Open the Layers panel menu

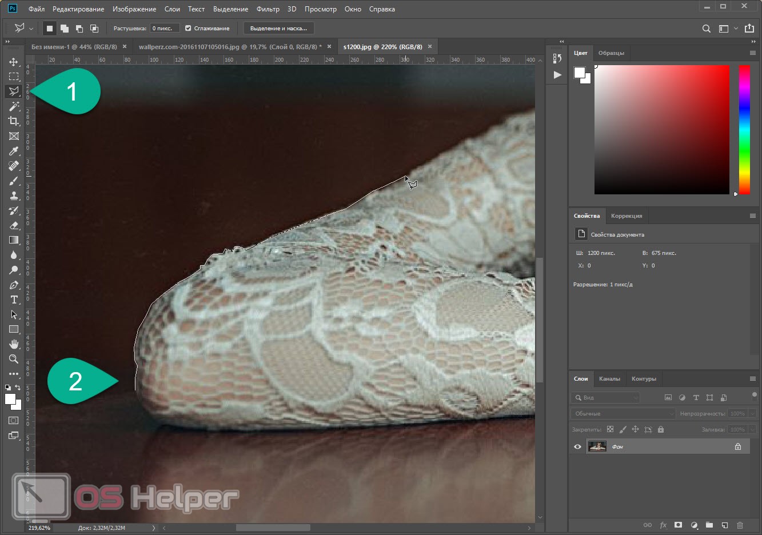coord(752,379)
